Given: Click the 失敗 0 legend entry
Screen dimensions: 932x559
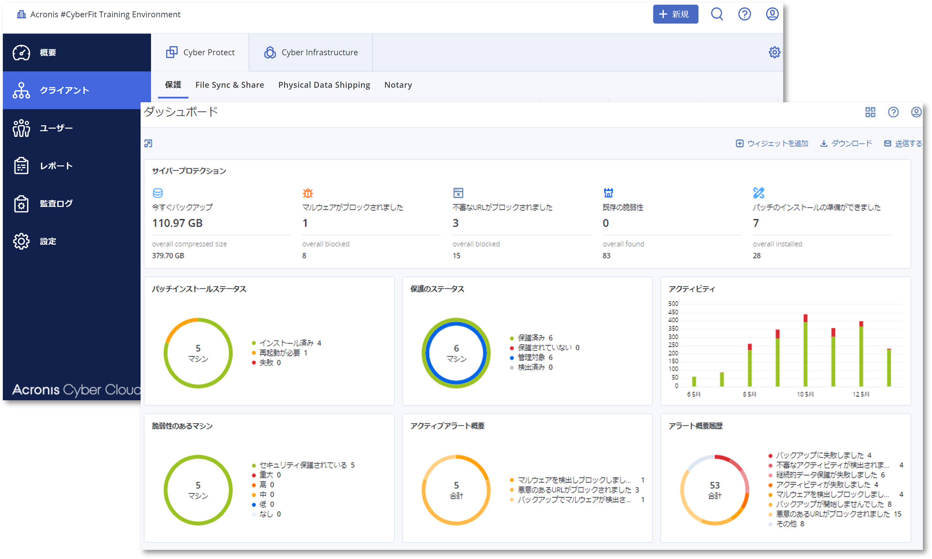Looking at the screenshot, I should click(266, 362).
